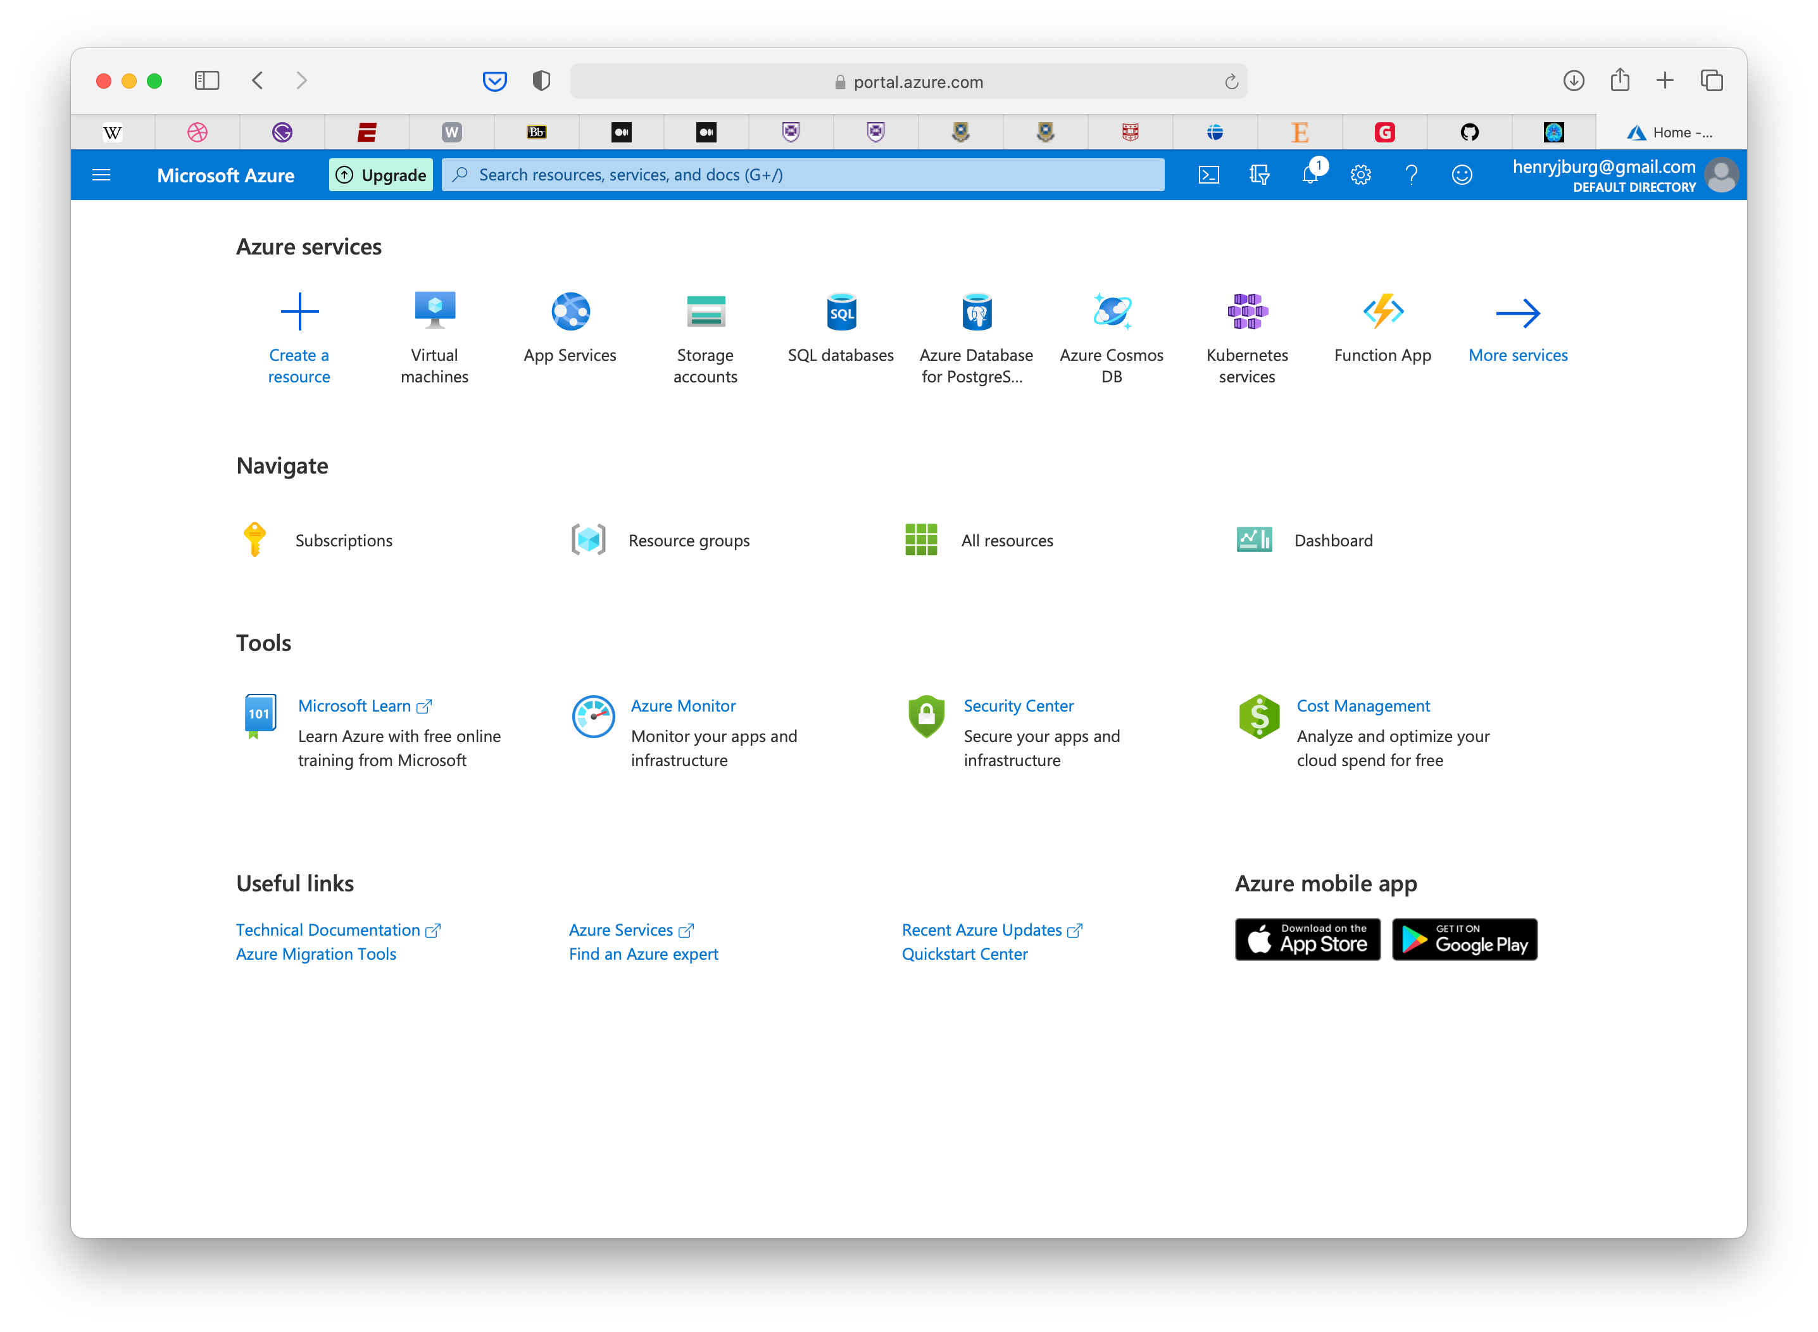Open Technical Documentation link
Image resolution: width=1818 pixels, height=1332 pixels.
click(328, 929)
